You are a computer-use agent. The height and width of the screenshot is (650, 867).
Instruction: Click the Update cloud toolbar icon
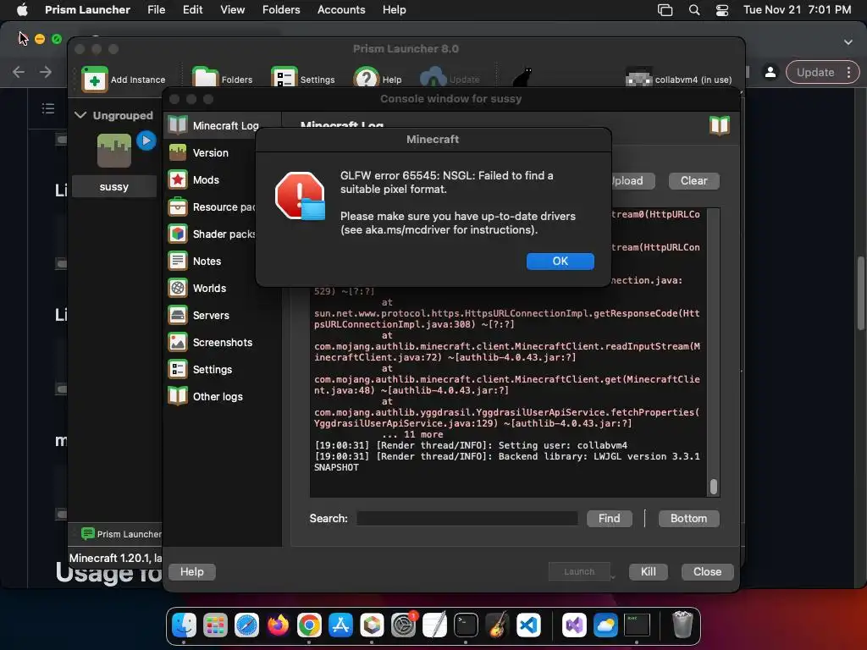click(433, 78)
